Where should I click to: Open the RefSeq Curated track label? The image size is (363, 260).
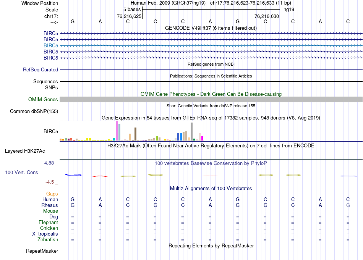(41, 69)
